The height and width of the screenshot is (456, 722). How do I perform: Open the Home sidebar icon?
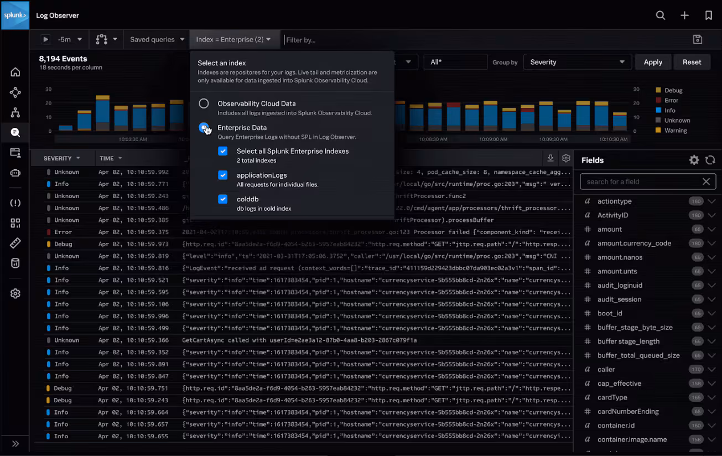point(15,71)
